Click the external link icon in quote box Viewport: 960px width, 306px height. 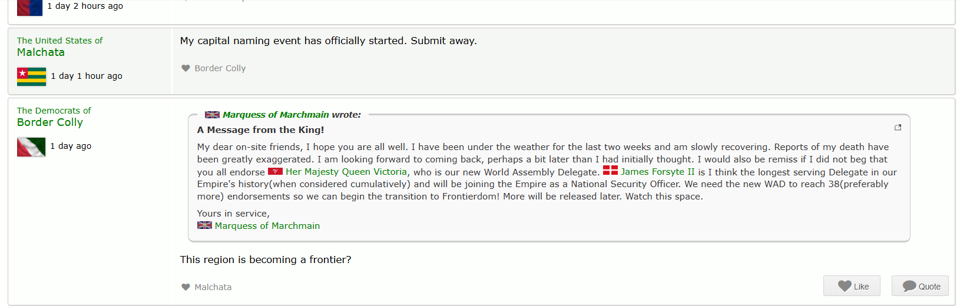pos(898,128)
